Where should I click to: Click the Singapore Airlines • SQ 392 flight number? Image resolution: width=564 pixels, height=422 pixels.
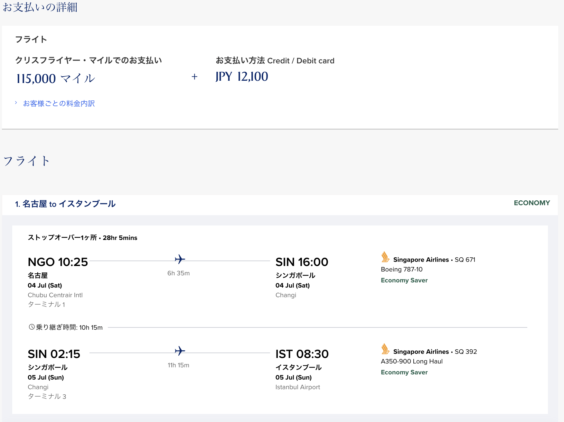pos(435,352)
